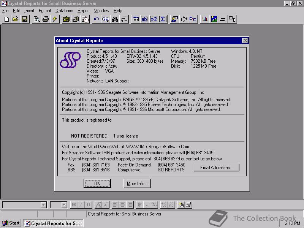This screenshot has width=304, height=228.
Task: Click the decrease font size icon
Action: coord(106,205)
